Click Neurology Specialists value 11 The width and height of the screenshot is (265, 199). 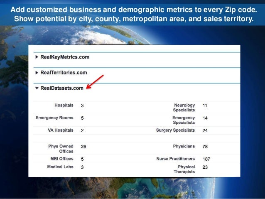coord(205,106)
